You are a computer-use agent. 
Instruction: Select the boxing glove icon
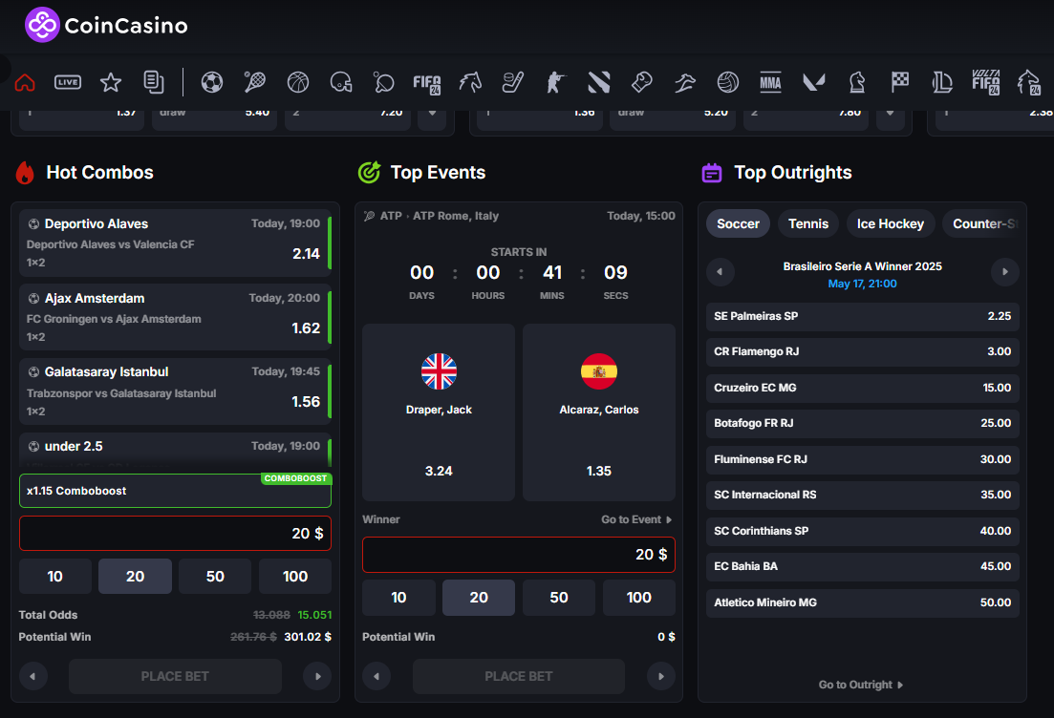642,83
